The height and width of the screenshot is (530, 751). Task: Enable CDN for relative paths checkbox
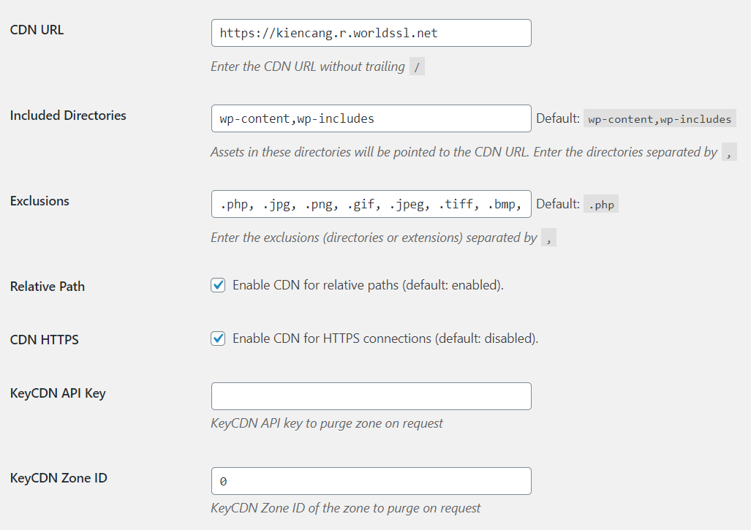pyautogui.click(x=217, y=285)
